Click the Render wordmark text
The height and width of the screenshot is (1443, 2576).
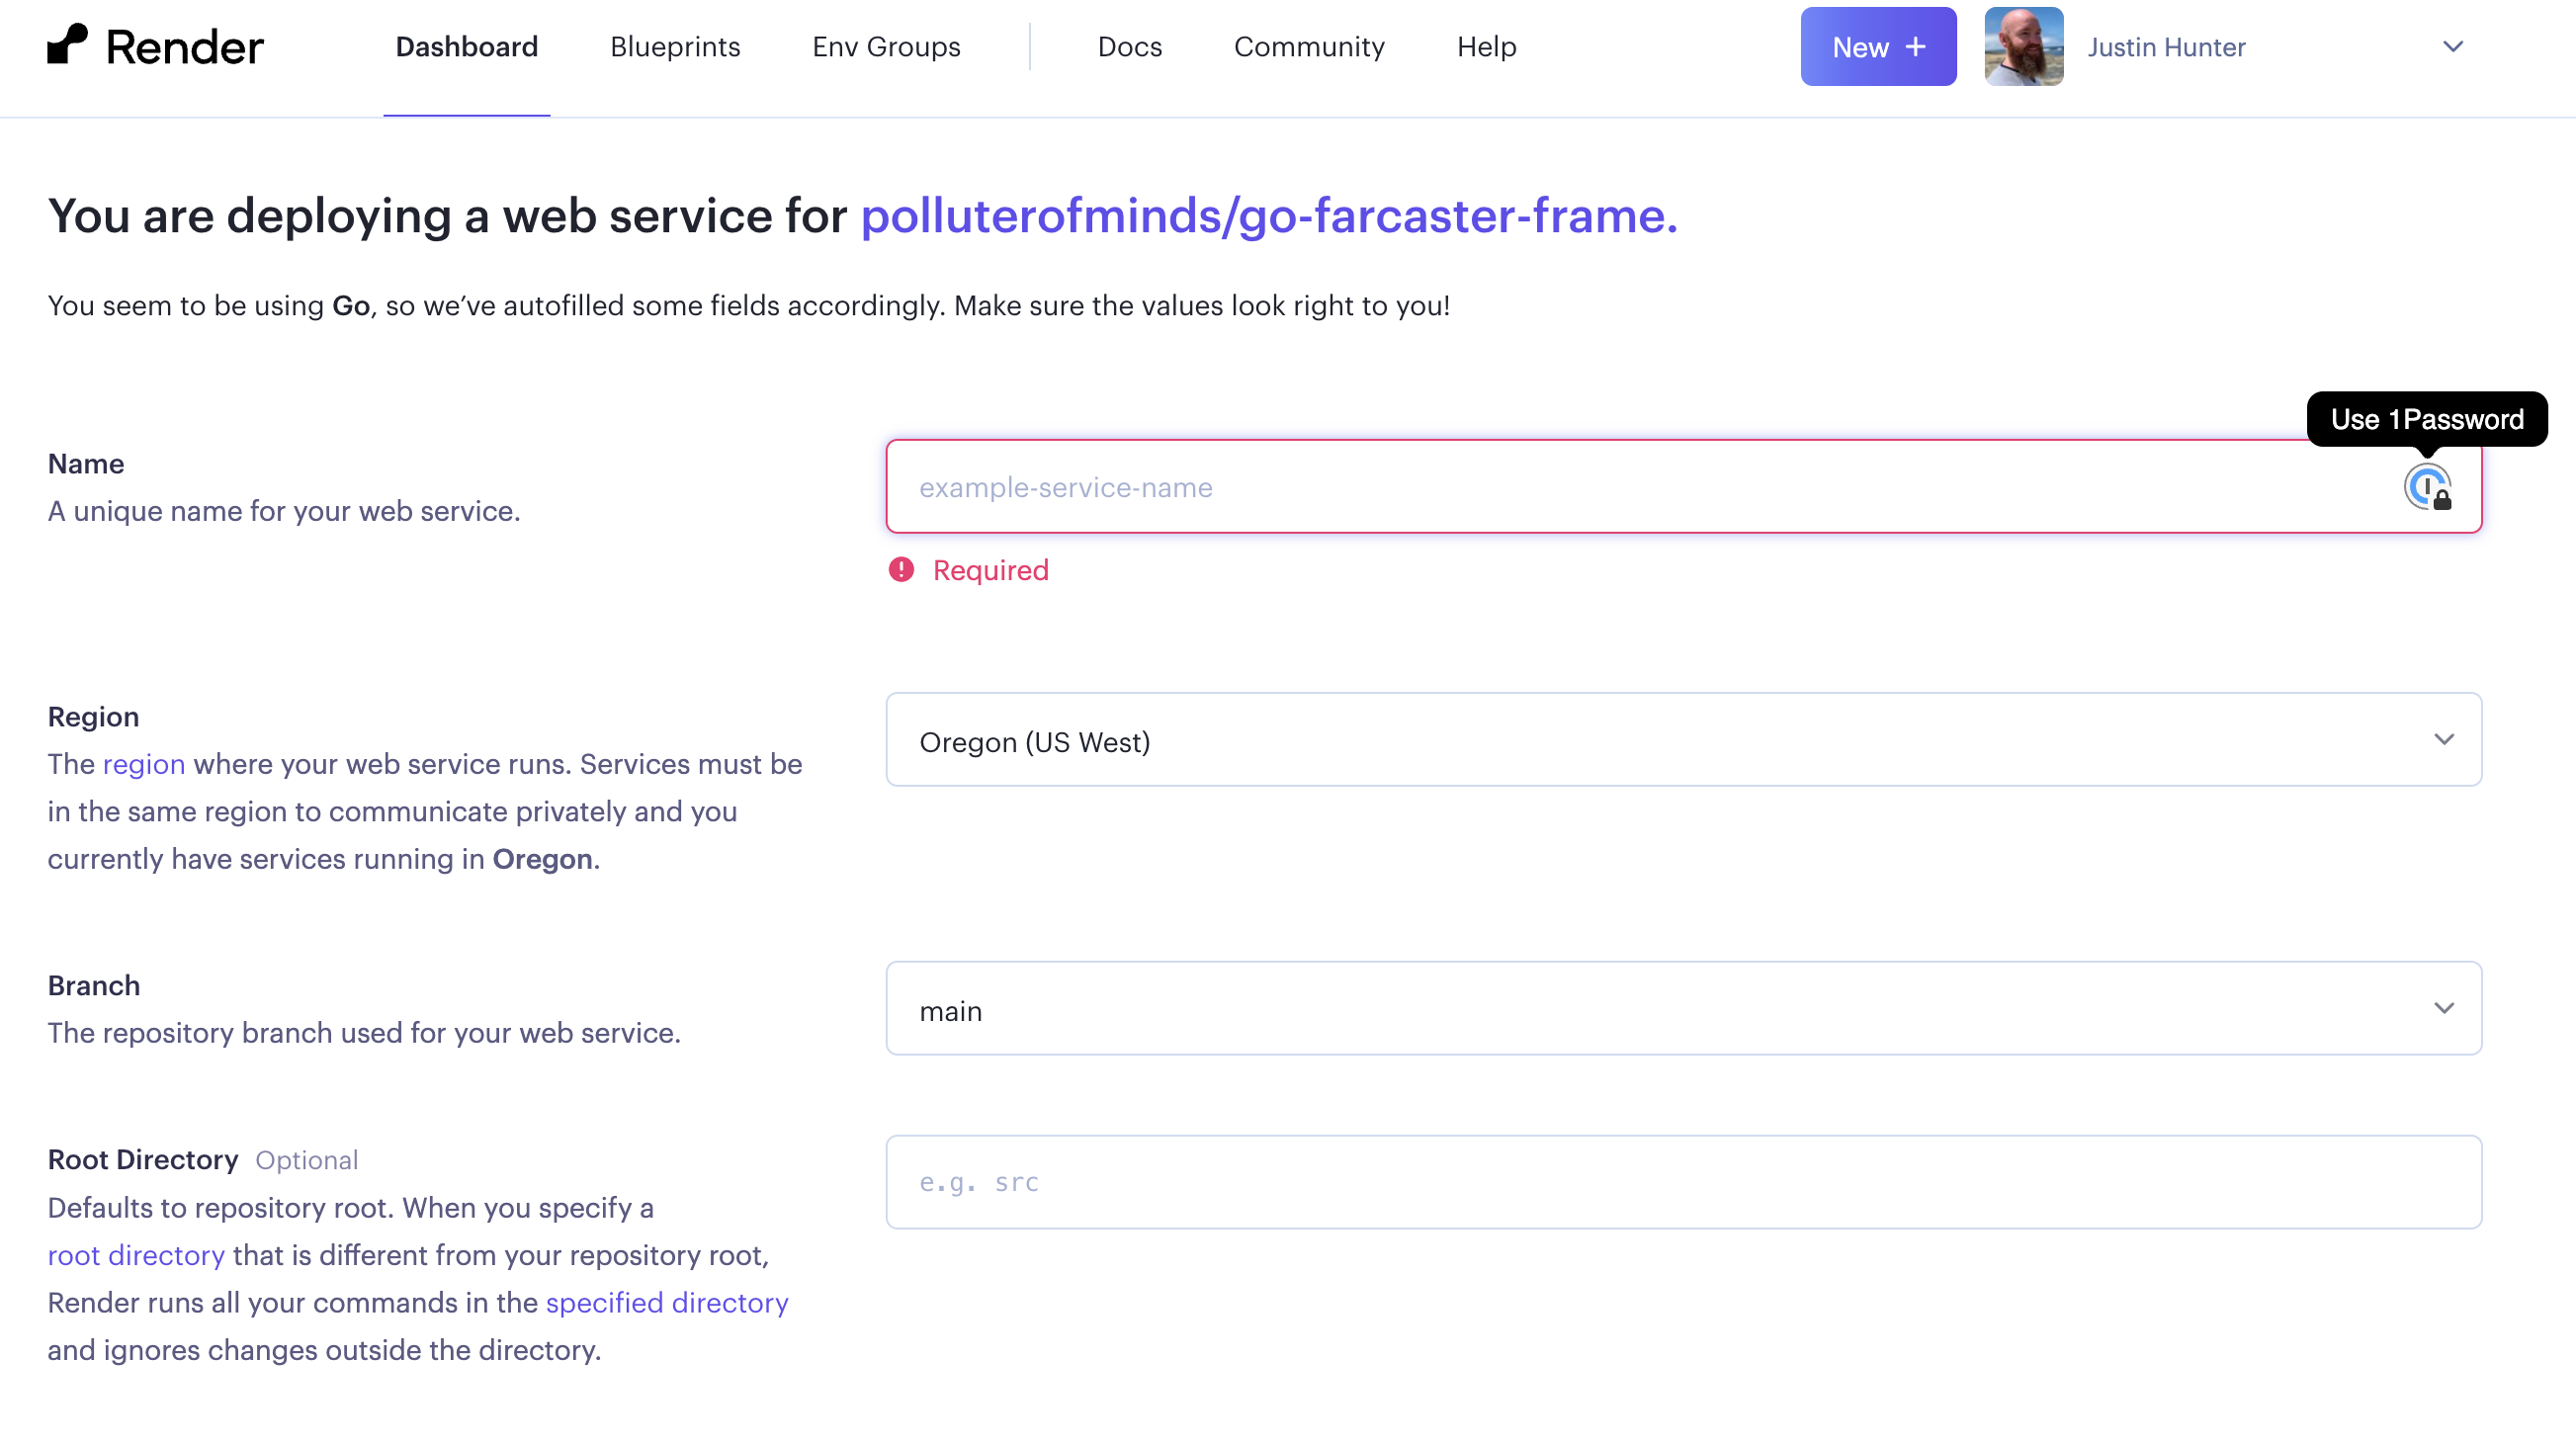pyautogui.click(x=185, y=46)
